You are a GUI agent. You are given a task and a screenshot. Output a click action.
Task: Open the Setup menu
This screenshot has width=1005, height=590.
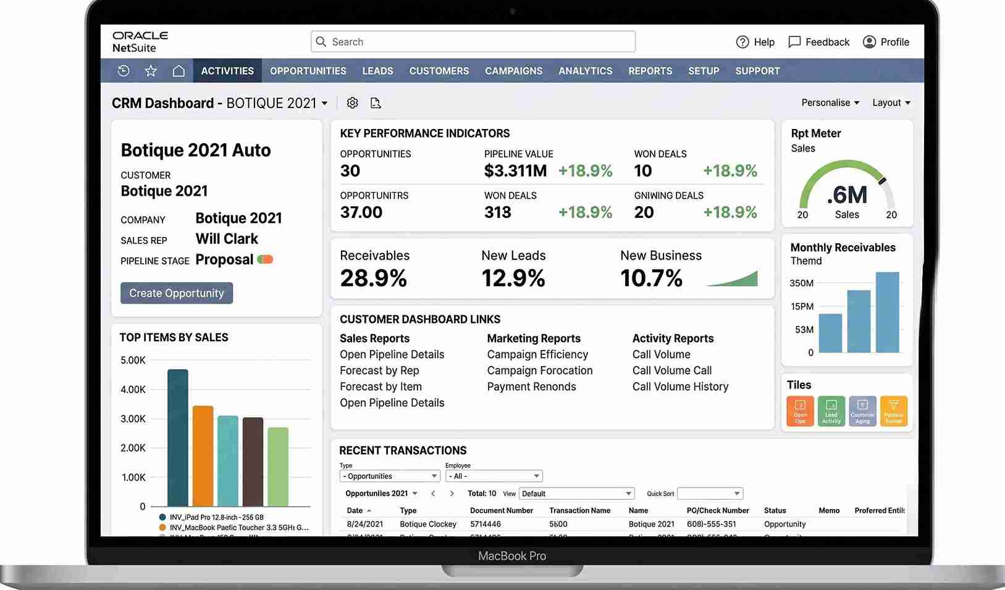tap(704, 71)
